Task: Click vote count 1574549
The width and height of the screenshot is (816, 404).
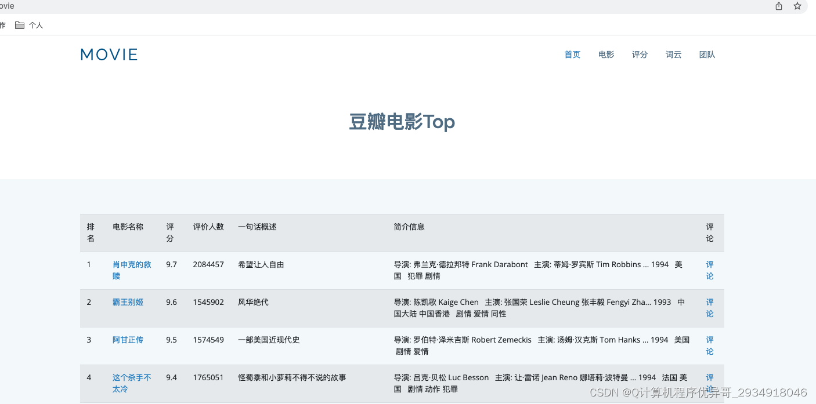Action: click(x=208, y=340)
